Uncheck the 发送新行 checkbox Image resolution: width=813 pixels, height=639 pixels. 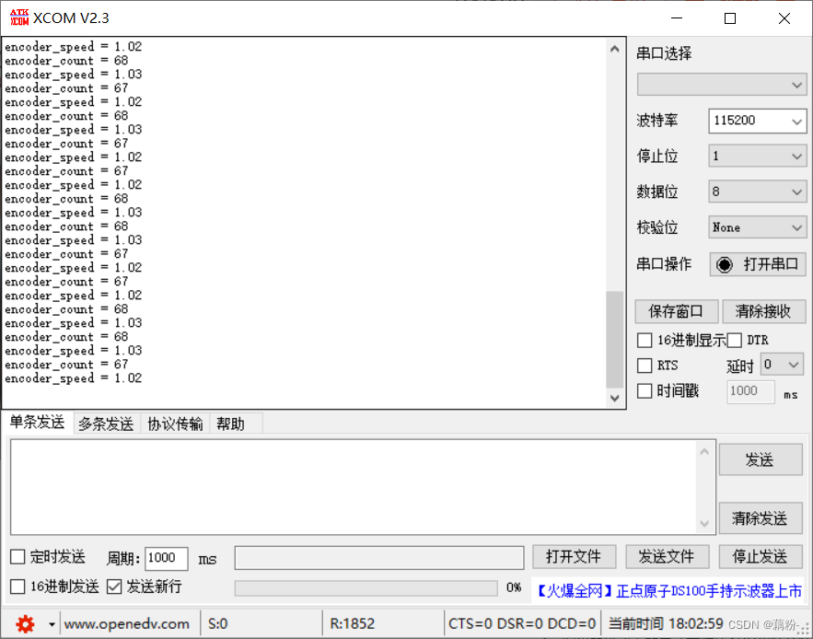pyautogui.click(x=114, y=587)
